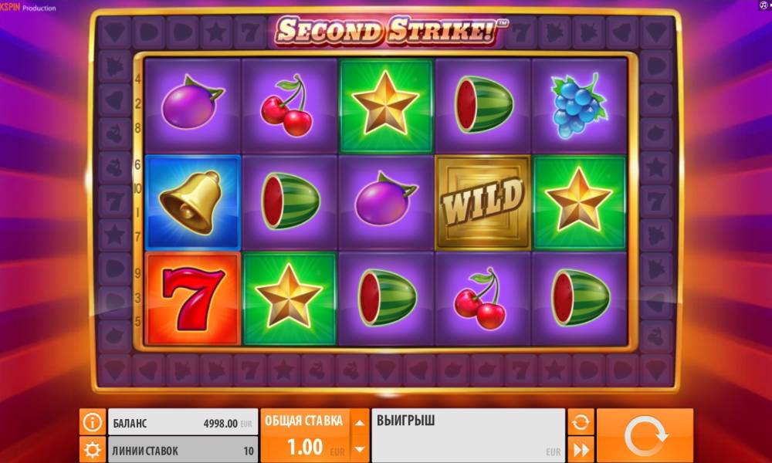This screenshot has height=463, width=772.
Task: Click the Общая ставка total bet label
Action: click(x=303, y=421)
